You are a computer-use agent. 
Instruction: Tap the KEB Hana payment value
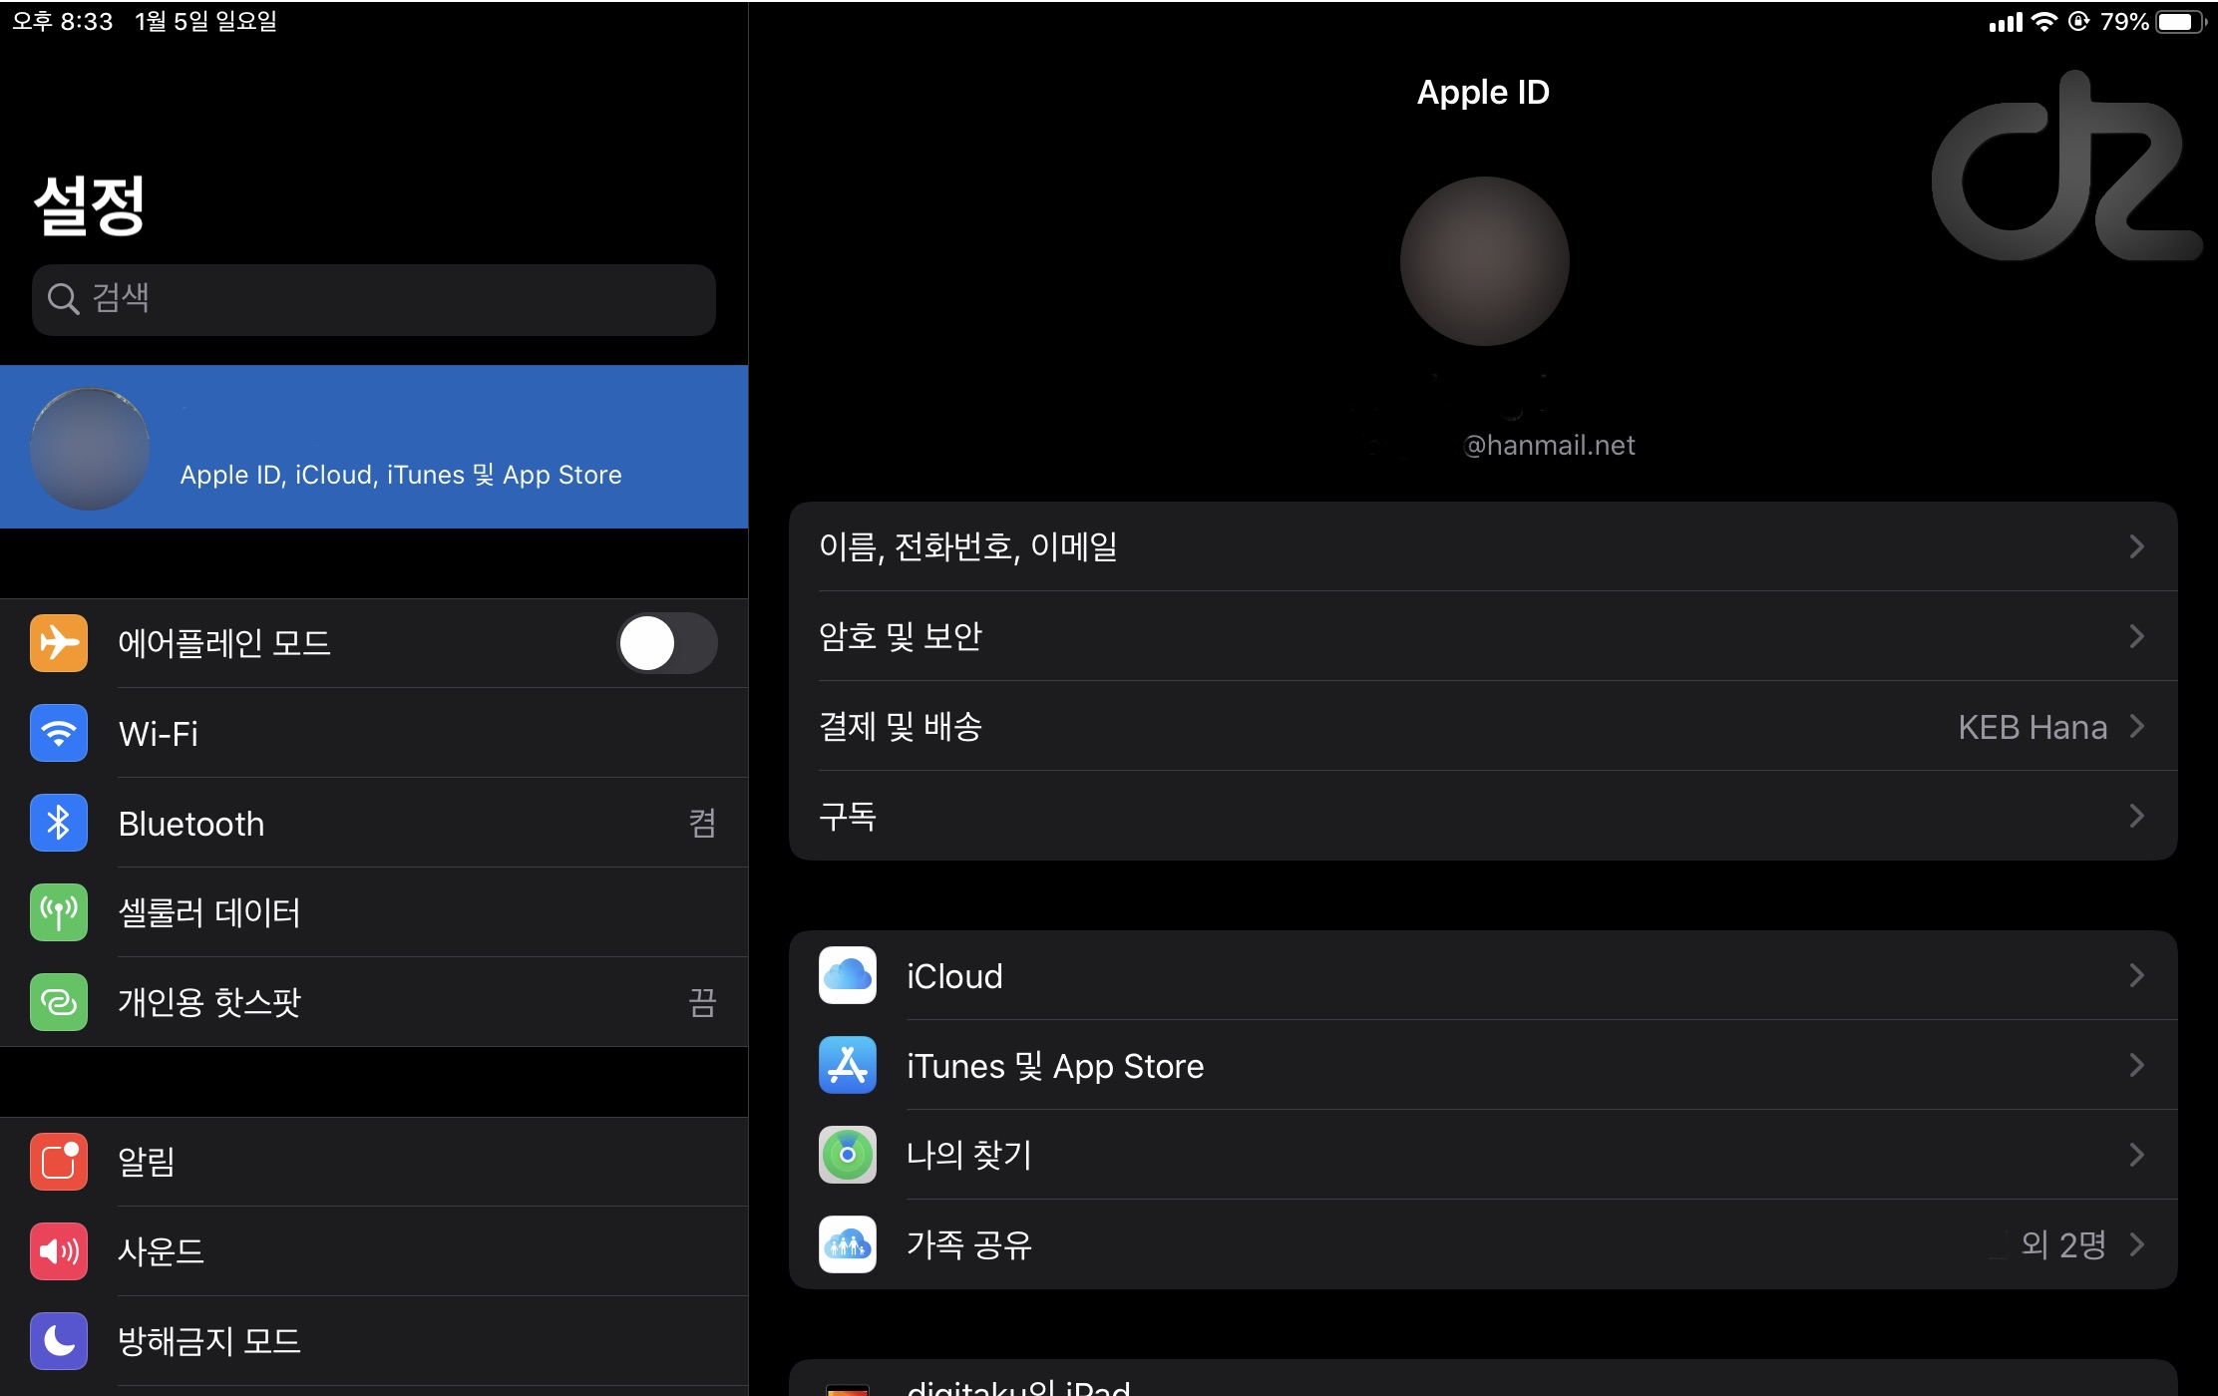(2033, 727)
